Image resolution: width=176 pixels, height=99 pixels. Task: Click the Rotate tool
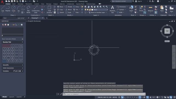click(69, 7)
